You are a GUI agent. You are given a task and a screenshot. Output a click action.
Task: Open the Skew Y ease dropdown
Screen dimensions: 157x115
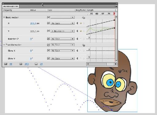tap(62, 59)
